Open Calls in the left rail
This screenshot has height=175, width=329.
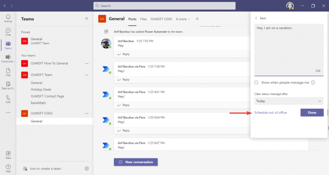tap(8, 99)
